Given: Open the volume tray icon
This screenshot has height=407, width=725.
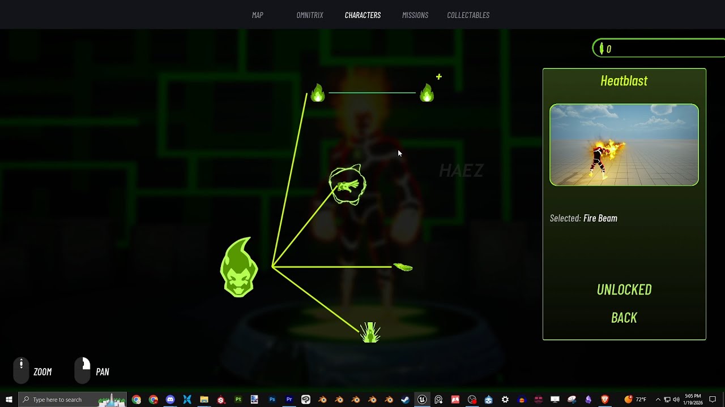Looking at the screenshot, I should click(676, 400).
